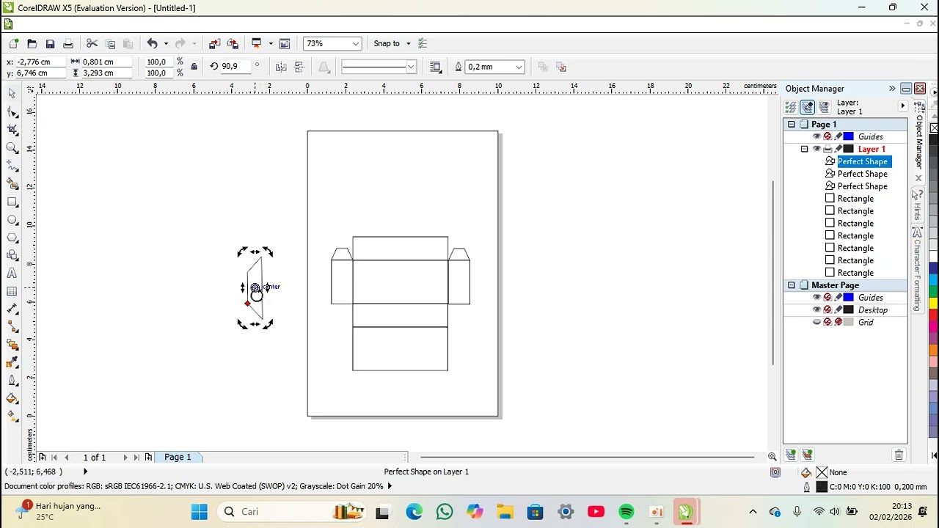Image resolution: width=939 pixels, height=528 pixels.
Task: Select the Freehand tool
Action: pyautogui.click(x=12, y=166)
